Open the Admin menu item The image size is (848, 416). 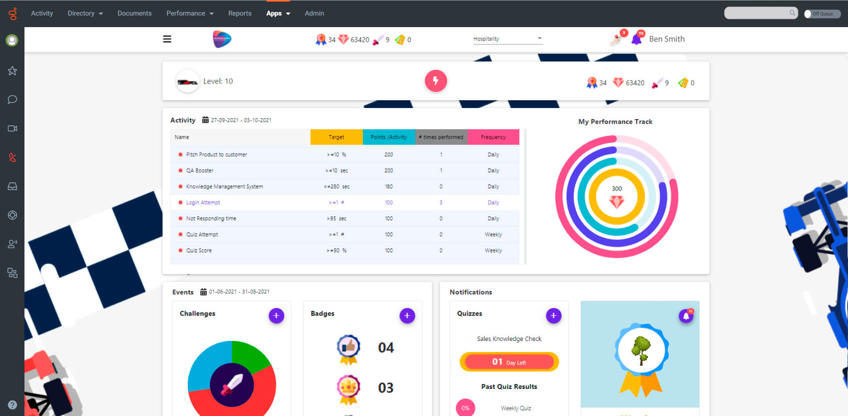314,13
